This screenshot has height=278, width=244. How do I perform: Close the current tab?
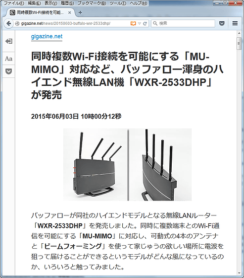click(70, 12)
